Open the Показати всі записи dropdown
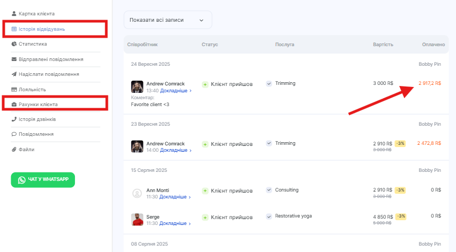This screenshot has width=456, height=252. pos(167,20)
